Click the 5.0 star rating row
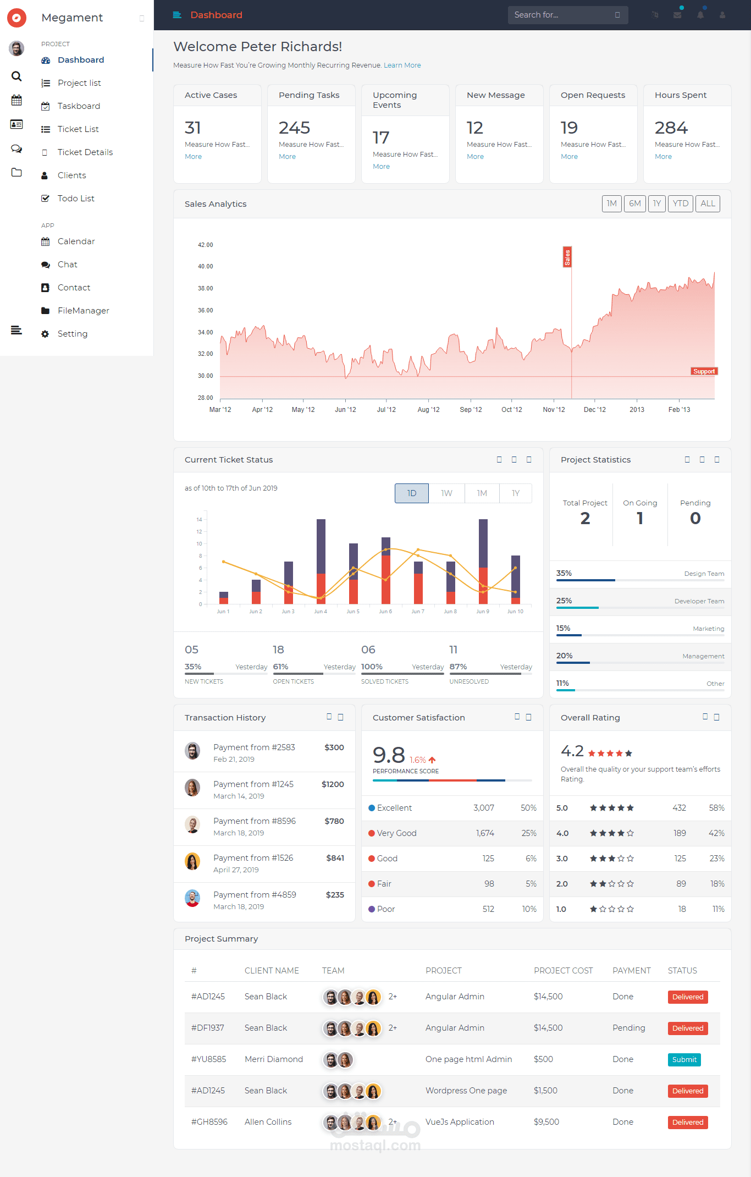The image size is (751, 1177). click(640, 808)
